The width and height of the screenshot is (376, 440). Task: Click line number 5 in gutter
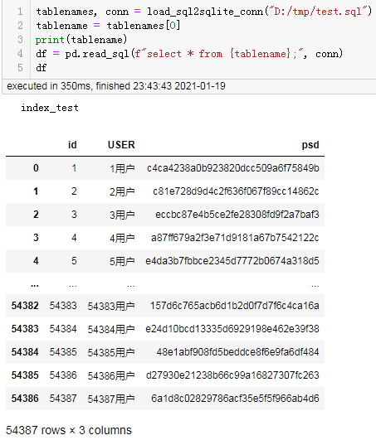[20, 68]
